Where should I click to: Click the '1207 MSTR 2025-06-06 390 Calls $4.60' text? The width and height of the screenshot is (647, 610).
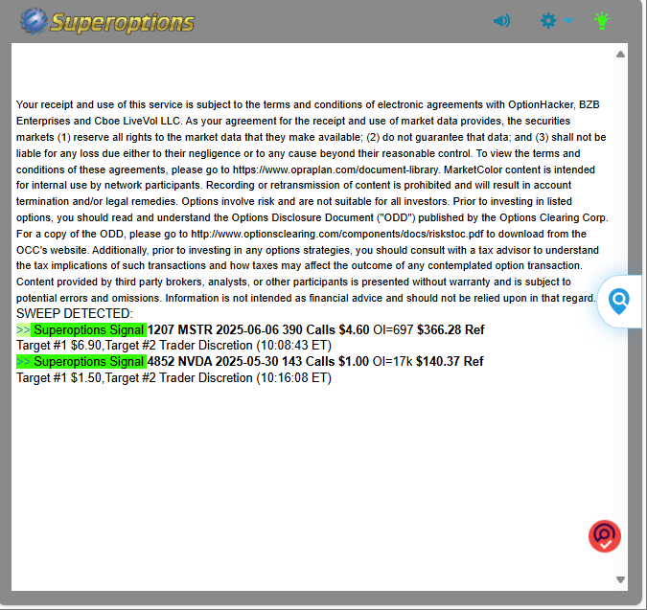pyautogui.click(x=258, y=329)
